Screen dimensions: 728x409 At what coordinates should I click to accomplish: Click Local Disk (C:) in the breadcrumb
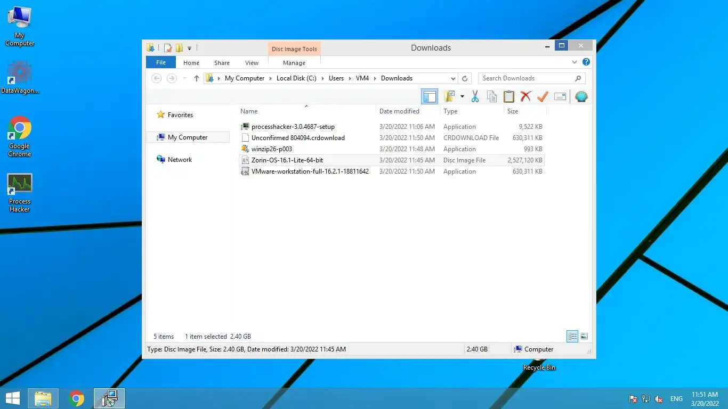pyautogui.click(x=296, y=78)
